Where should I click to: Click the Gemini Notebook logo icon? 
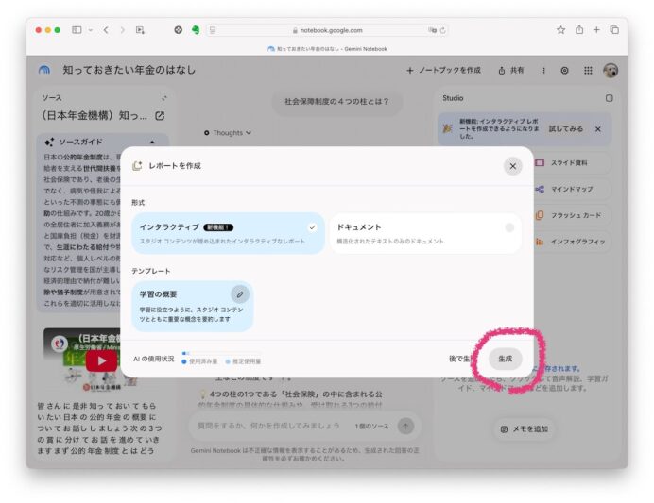(44, 70)
